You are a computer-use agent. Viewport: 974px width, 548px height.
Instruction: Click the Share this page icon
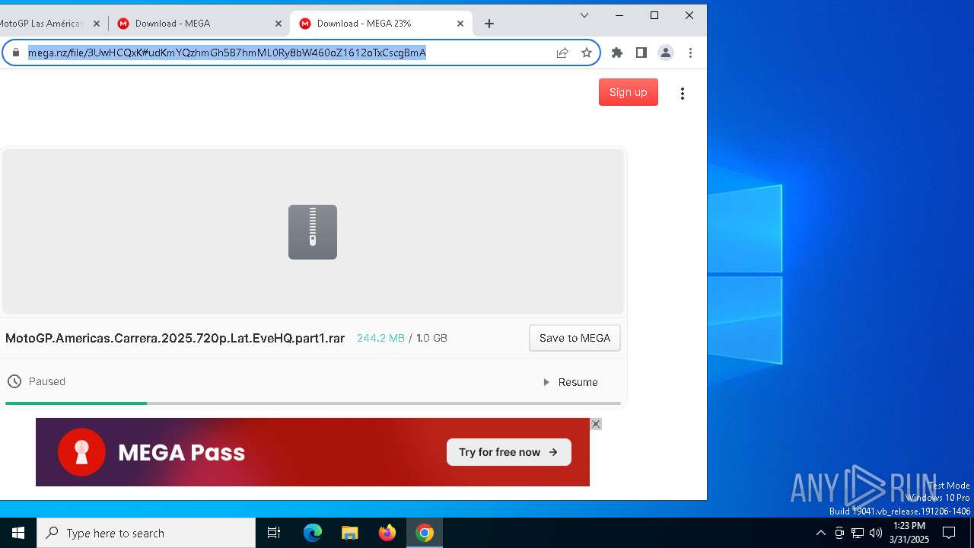click(562, 53)
